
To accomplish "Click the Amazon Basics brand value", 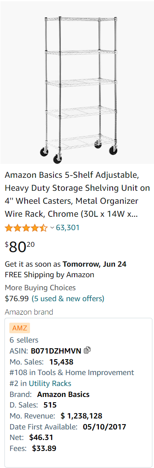I will (63, 394).
